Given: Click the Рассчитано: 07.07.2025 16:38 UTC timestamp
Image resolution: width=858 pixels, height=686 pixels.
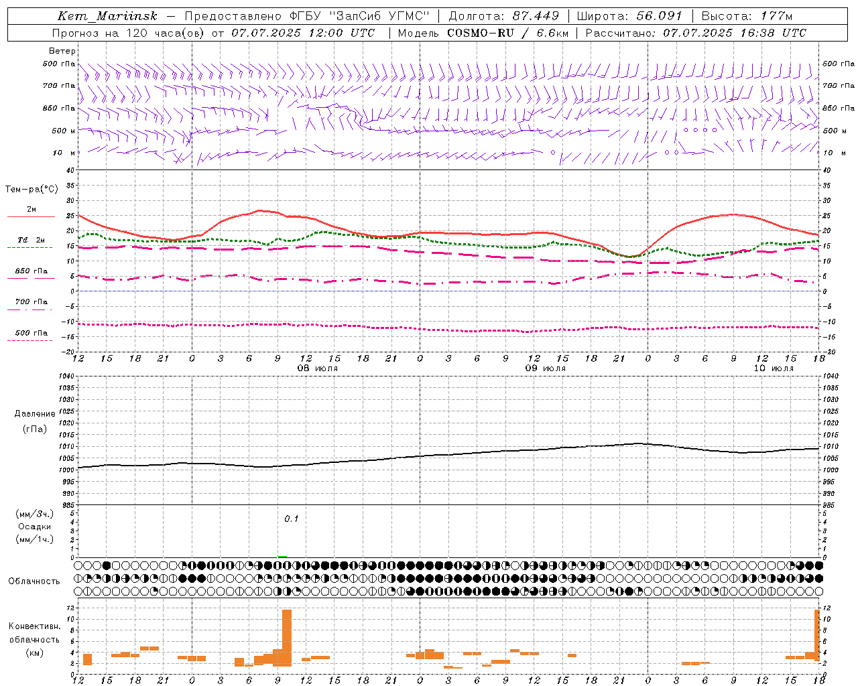Looking at the screenshot, I should (x=696, y=33).
